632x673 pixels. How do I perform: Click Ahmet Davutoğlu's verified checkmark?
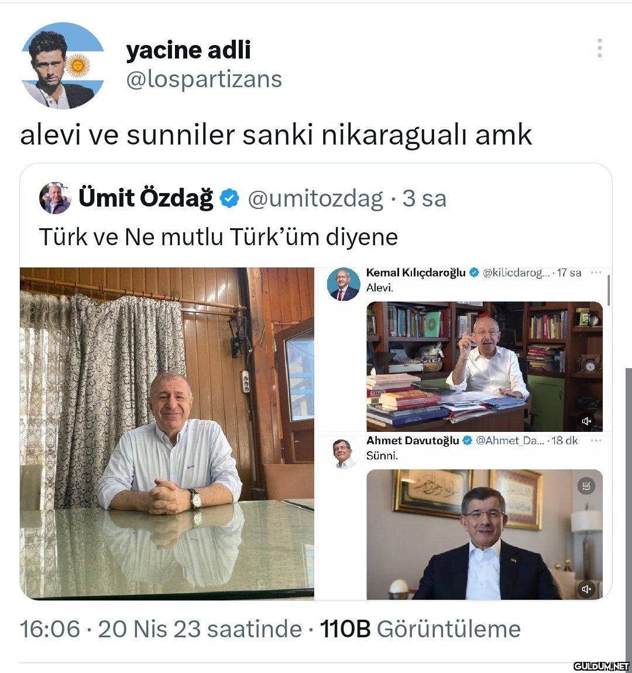click(x=467, y=440)
